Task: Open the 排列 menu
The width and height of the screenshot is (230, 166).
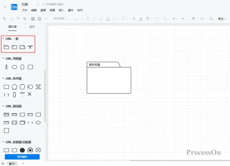Action: pyautogui.click(x=80, y=10)
